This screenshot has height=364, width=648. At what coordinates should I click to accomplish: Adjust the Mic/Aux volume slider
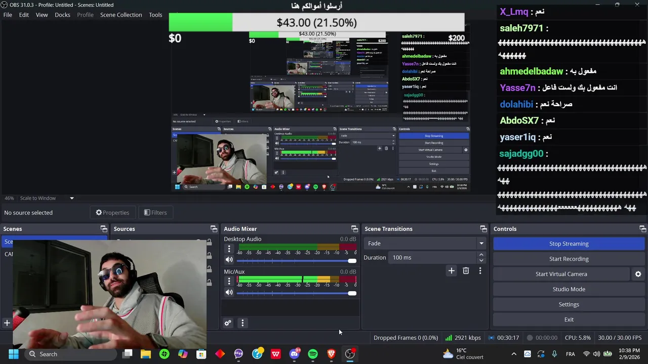[296, 293]
